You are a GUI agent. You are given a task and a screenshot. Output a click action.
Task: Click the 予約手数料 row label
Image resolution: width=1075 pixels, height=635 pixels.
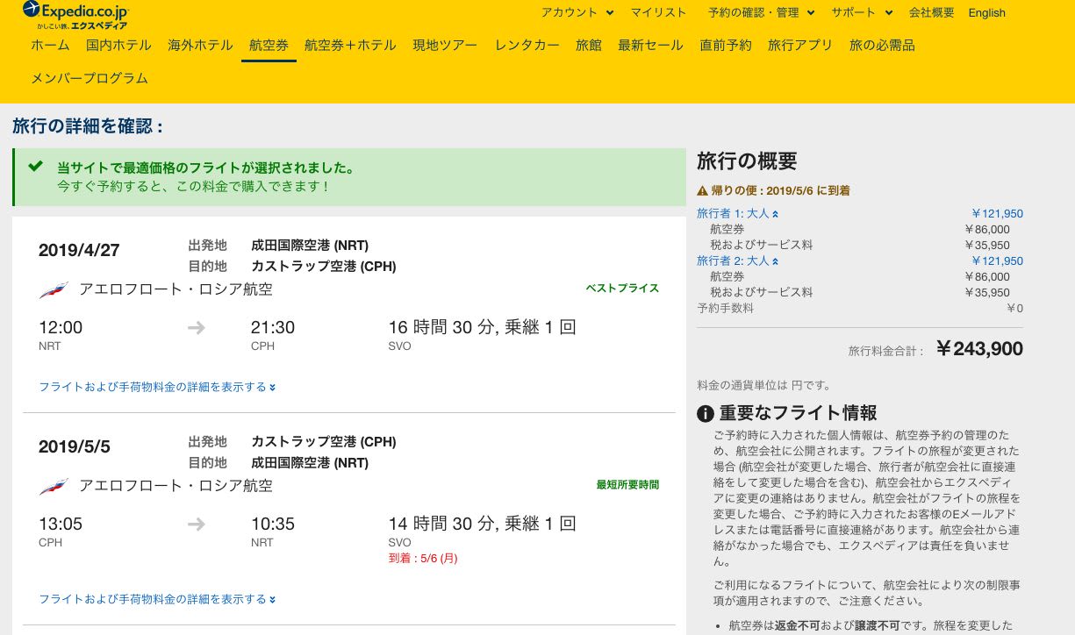click(x=725, y=308)
